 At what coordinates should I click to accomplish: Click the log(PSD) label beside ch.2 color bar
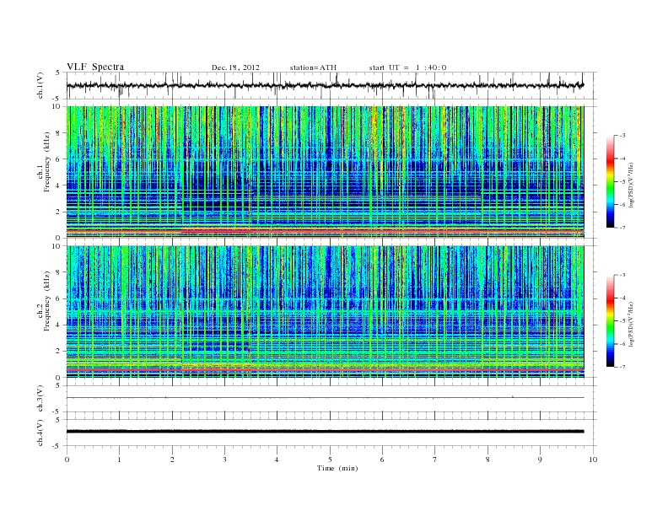pos(631,324)
